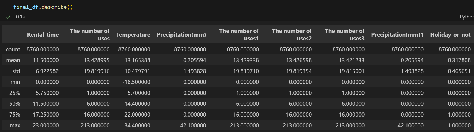
Task: Click the count row label
Action: pyautogui.click(x=13, y=49)
